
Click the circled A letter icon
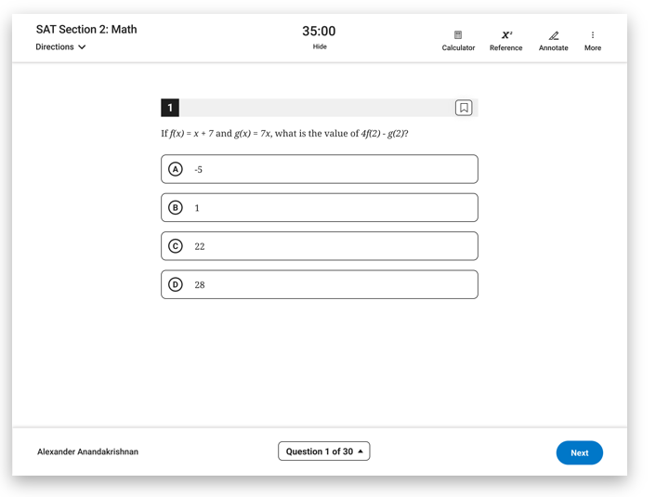(176, 169)
